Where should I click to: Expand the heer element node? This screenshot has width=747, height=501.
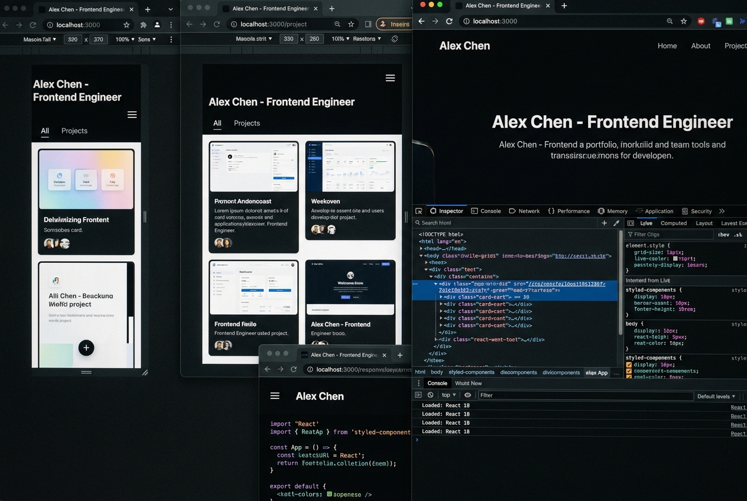(426, 262)
